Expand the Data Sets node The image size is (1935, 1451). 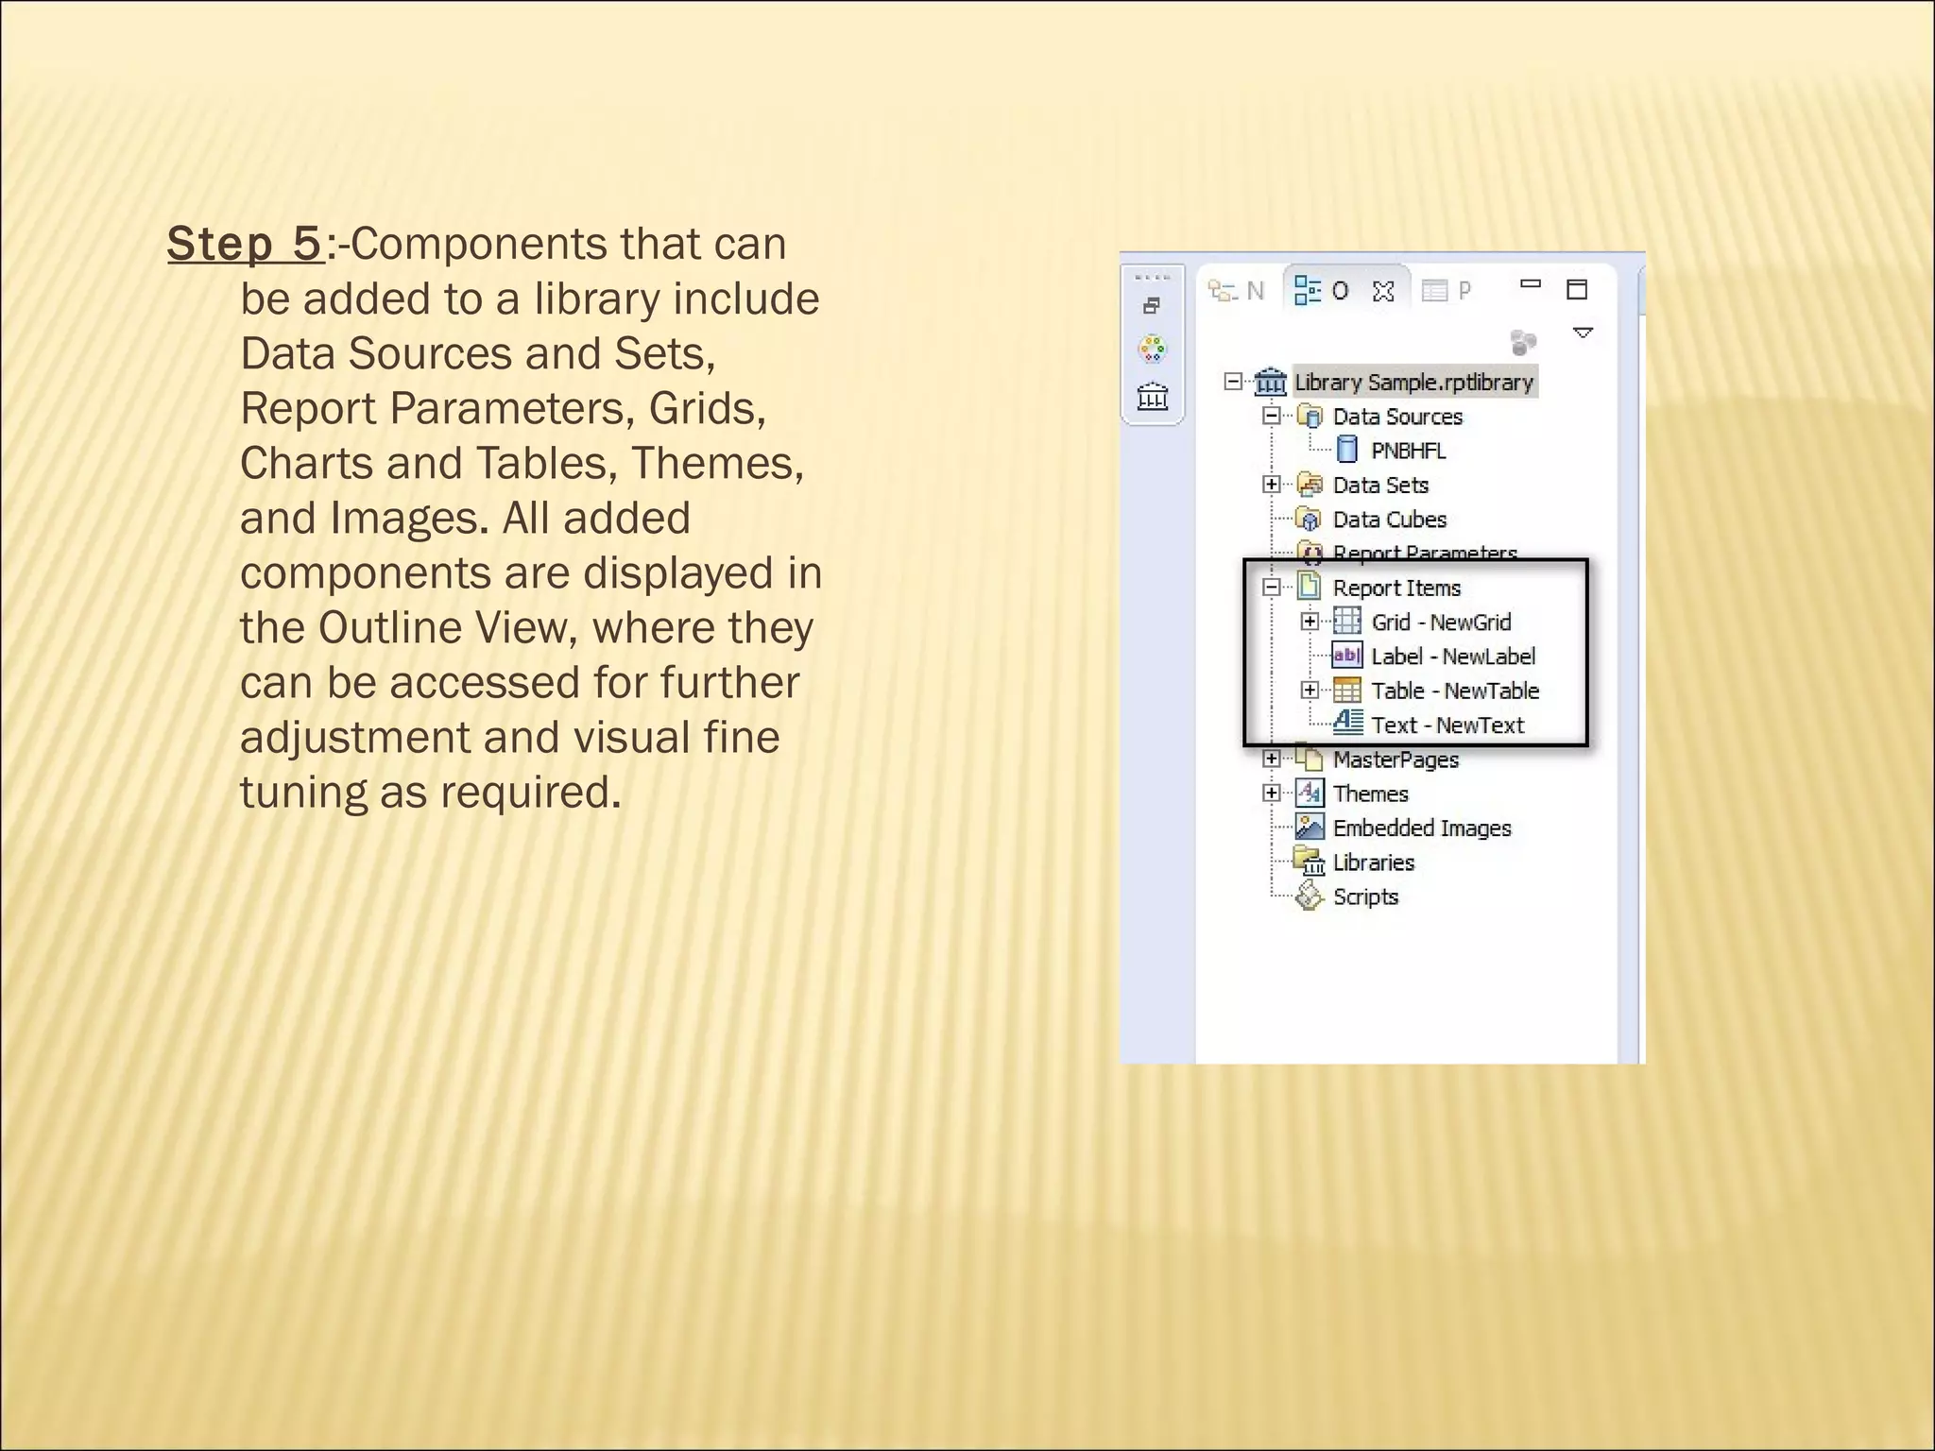click(1272, 485)
